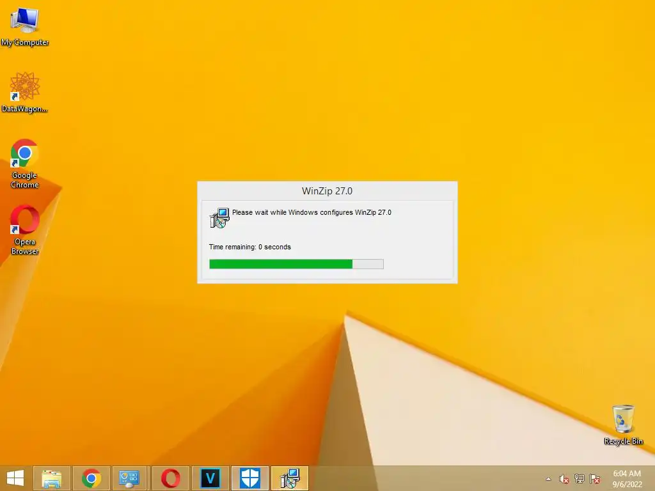Select the Opera Browser desktop shortcut

tap(25, 230)
